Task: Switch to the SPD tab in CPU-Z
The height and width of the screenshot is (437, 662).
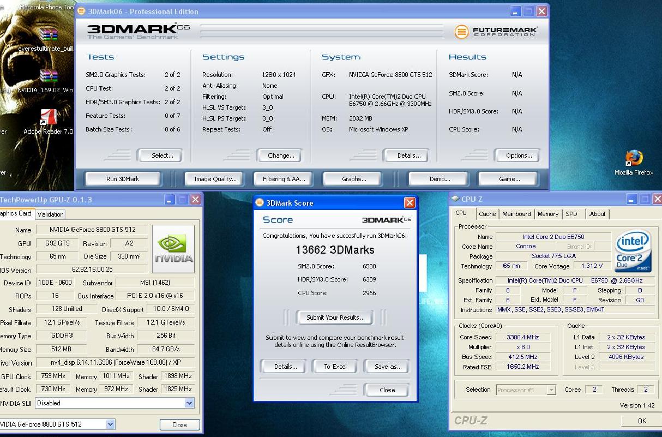Action: click(x=571, y=214)
